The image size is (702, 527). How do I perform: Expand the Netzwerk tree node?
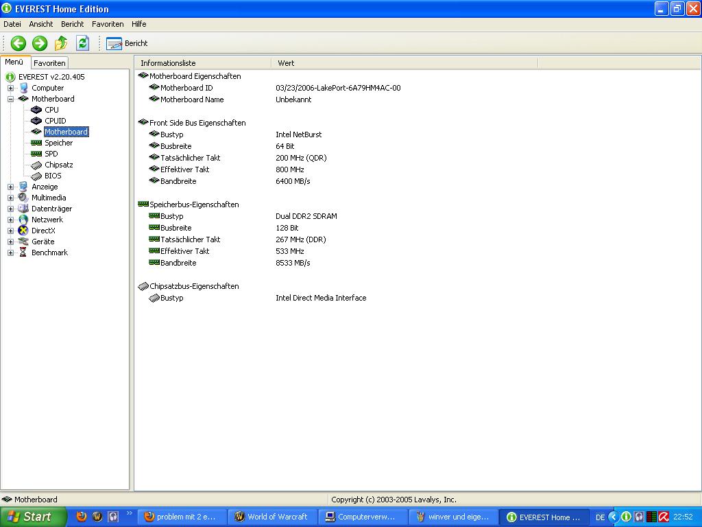click(x=11, y=220)
